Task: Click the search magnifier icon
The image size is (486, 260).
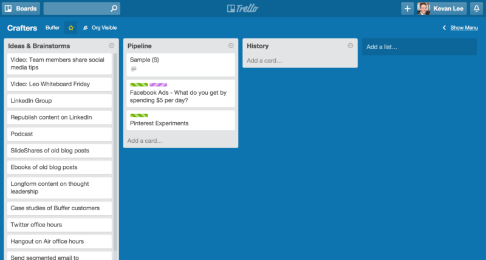Action: tap(114, 9)
